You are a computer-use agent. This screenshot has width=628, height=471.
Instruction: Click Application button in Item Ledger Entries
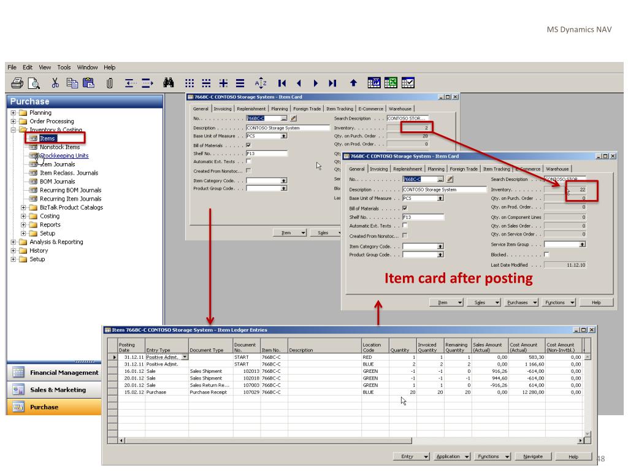(x=452, y=456)
